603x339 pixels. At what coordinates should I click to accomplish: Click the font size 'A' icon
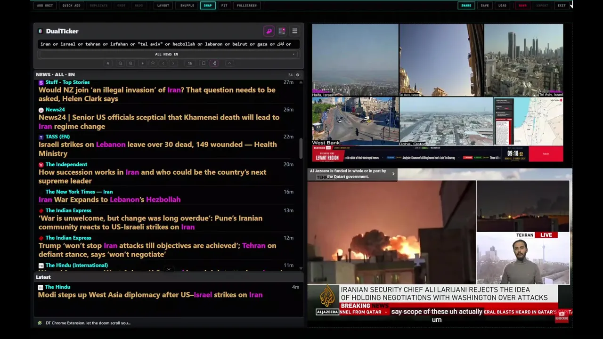108,63
